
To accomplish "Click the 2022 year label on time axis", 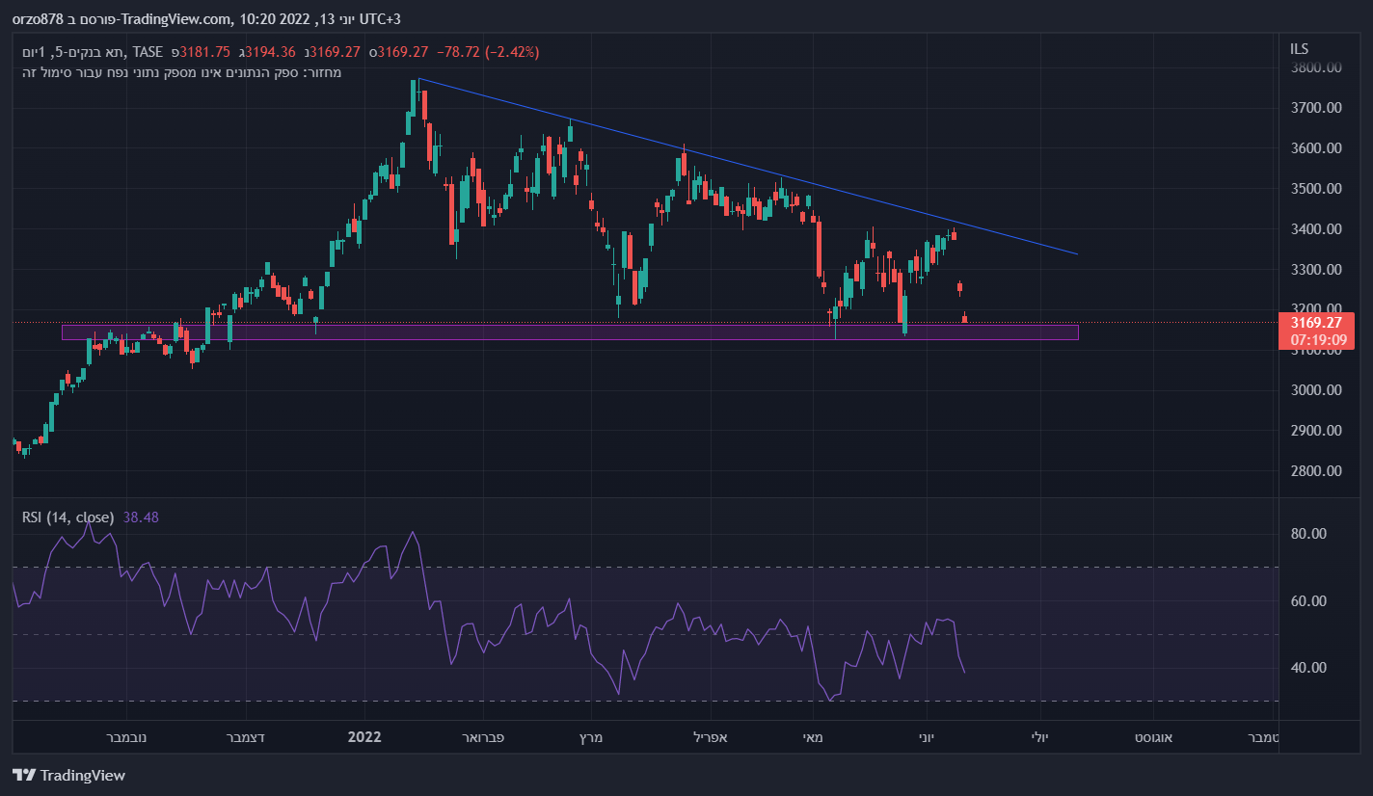I will pyautogui.click(x=364, y=737).
